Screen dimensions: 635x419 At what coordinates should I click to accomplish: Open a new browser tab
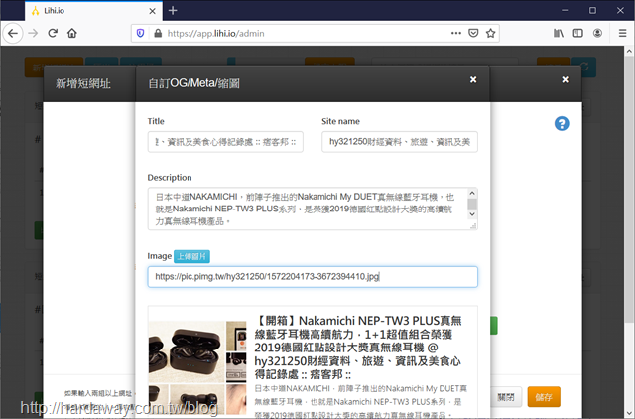173,11
